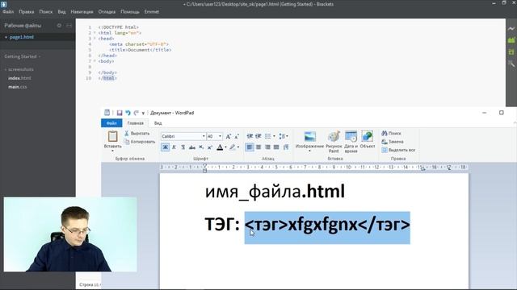
Task: Open the Файл menu in Brackets
Action: coord(8,11)
